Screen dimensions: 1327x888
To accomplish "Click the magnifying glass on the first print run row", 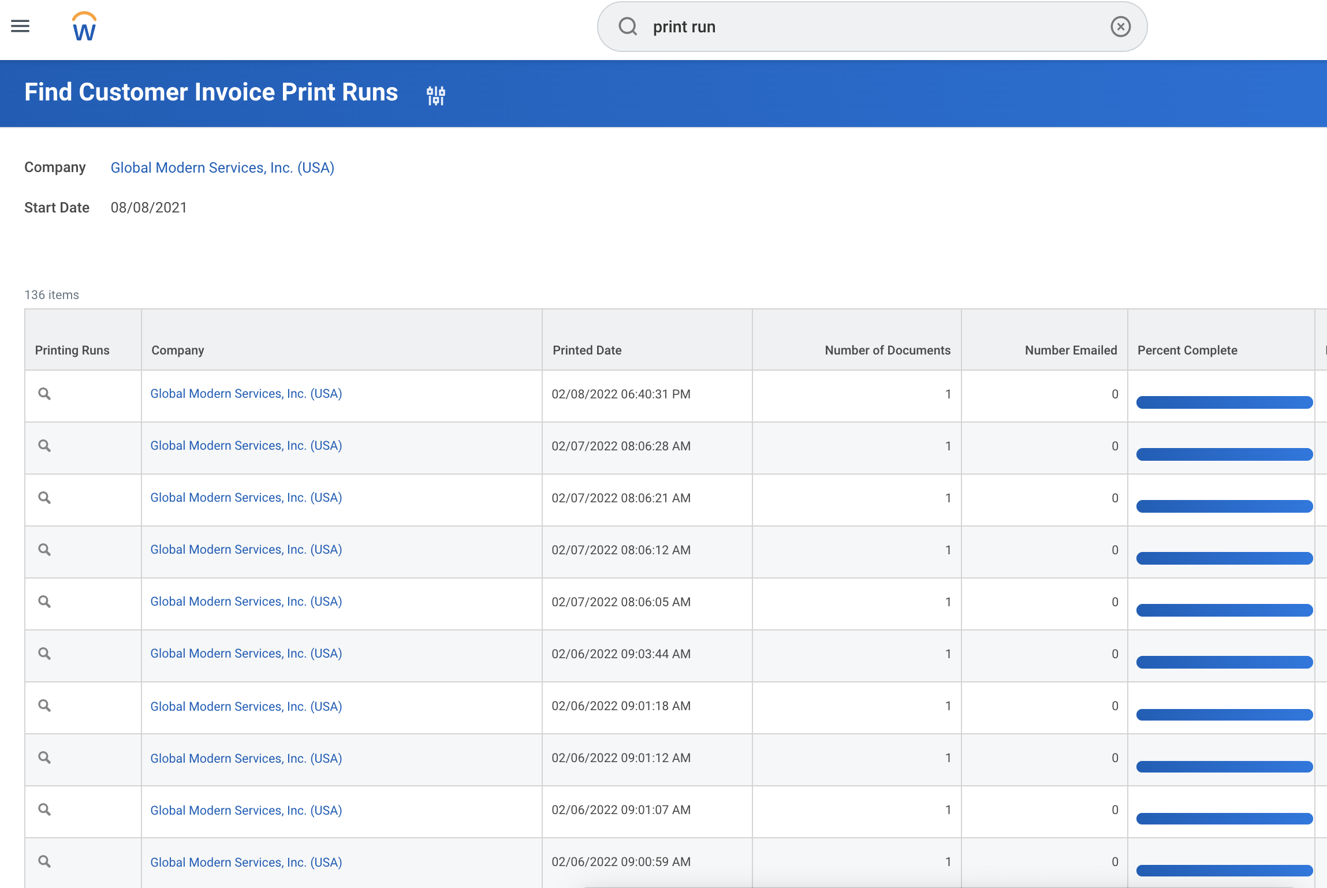I will coord(44,394).
